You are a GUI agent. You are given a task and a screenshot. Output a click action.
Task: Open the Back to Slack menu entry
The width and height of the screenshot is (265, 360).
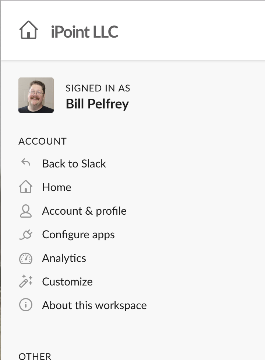[x=74, y=163]
